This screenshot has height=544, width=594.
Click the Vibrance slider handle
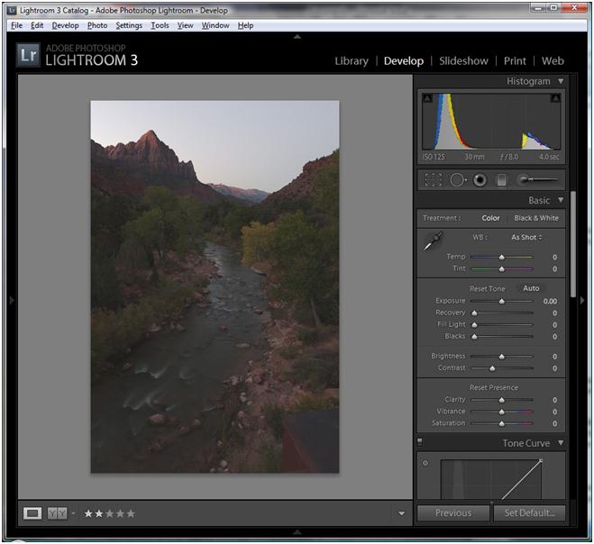pyautogui.click(x=501, y=412)
